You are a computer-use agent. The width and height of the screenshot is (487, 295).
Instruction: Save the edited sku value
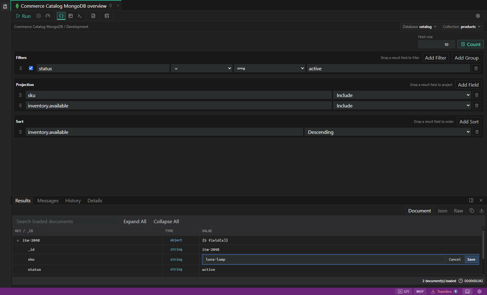471,259
